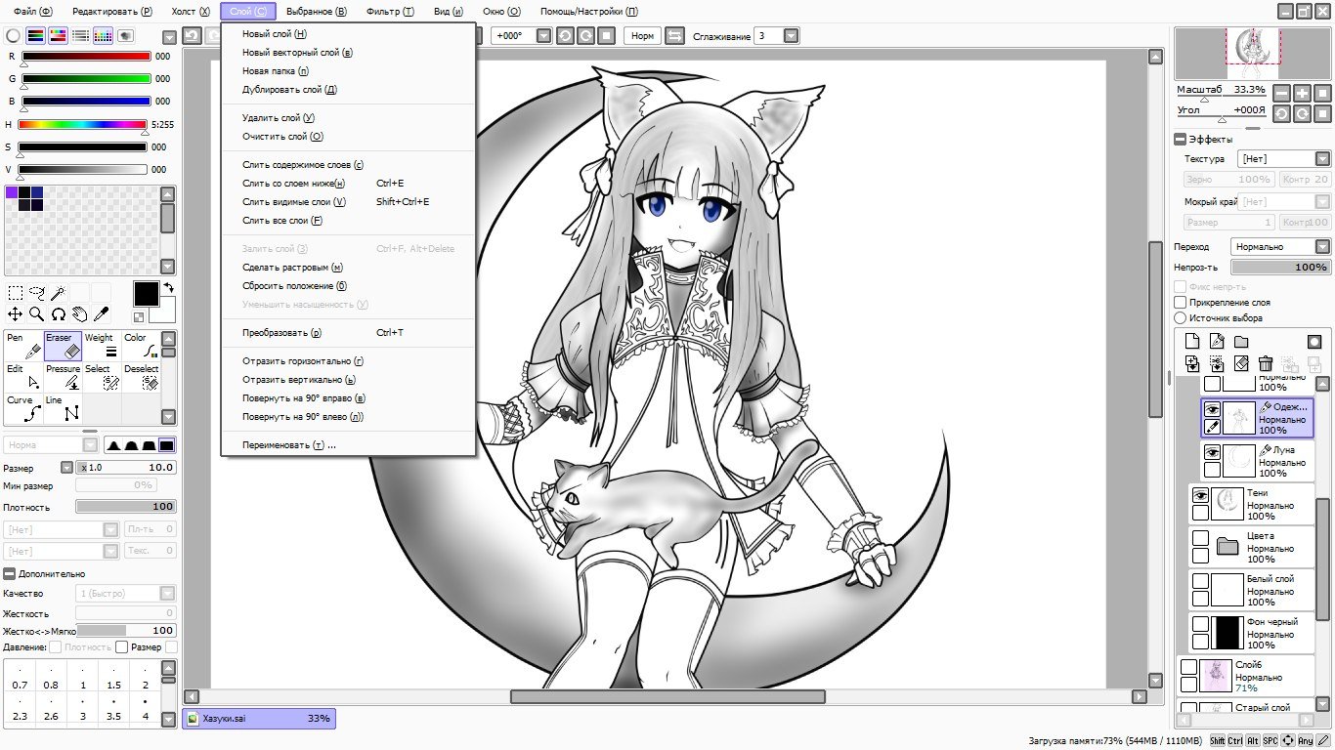Image resolution: width=1335 pixels, height=750 pixels.
Task: Choose the eyedropper color picker tool
Action: 102,314
